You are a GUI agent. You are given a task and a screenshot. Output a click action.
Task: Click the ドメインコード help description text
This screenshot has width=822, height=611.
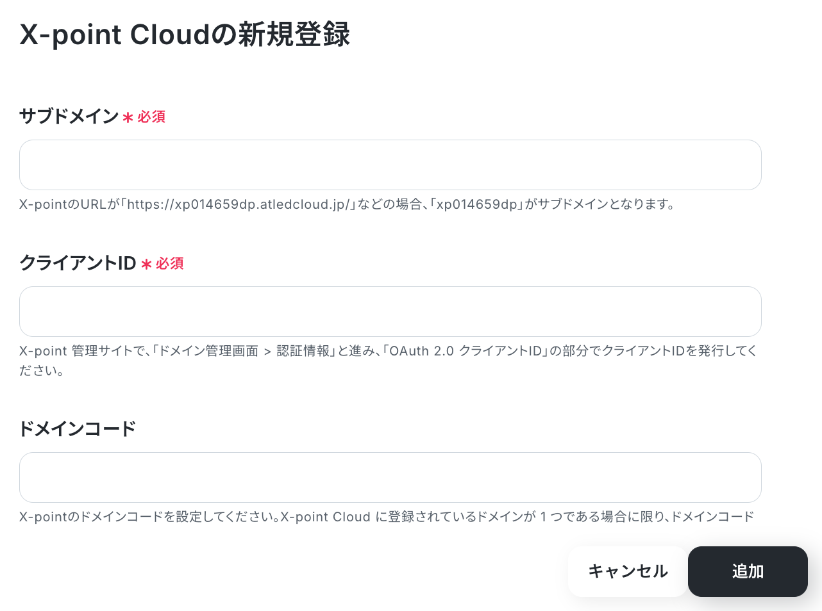coord(387,517)
